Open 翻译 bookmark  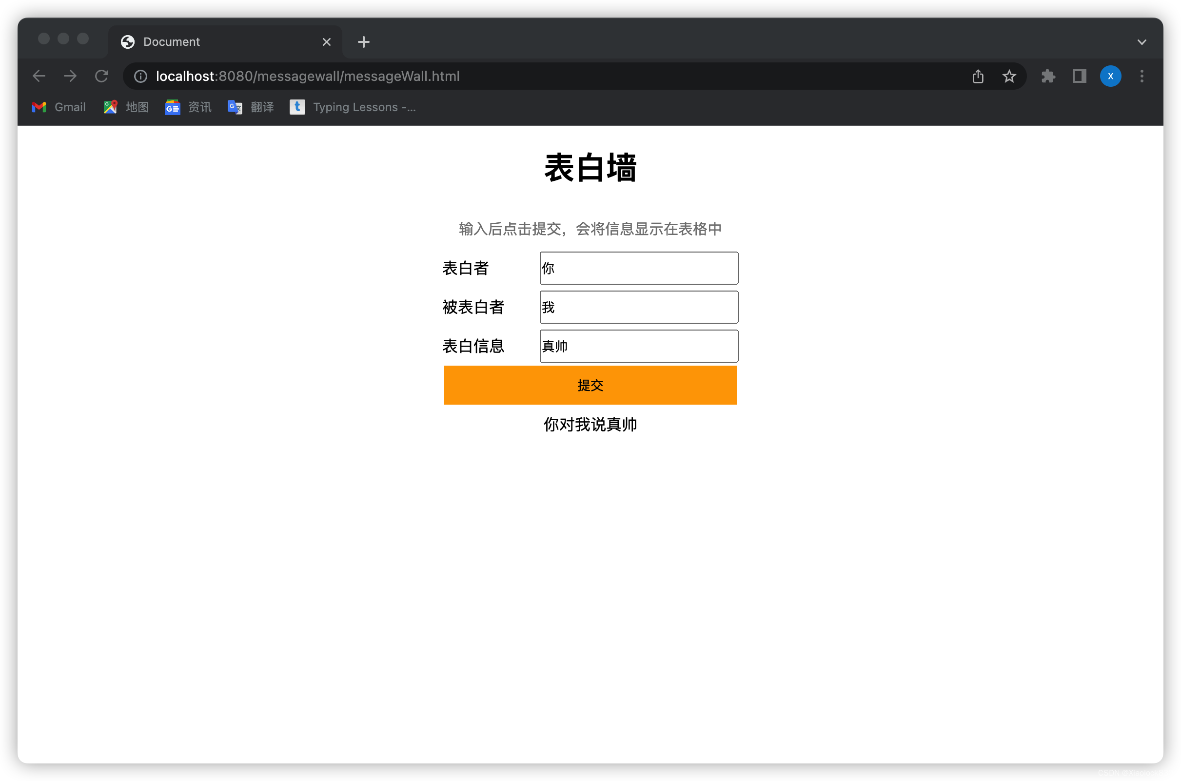click(251, 107)
